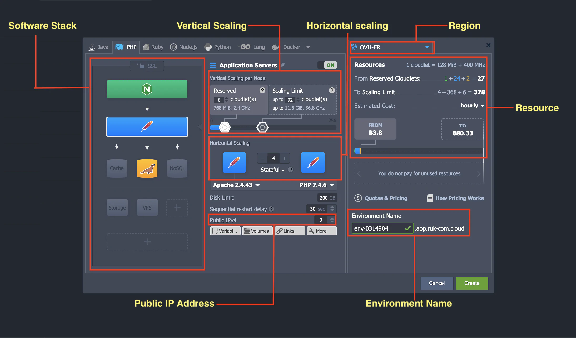This screenshot has width=576, height=338.
Task: Click the Cancel button
Action: pos(437,283)
